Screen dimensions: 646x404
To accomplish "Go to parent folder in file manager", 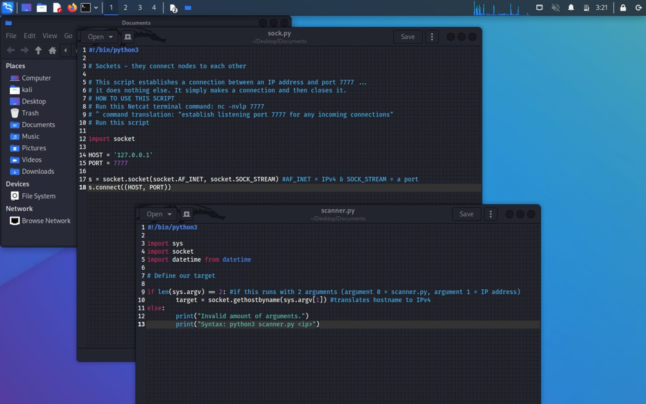I will 38,50.
